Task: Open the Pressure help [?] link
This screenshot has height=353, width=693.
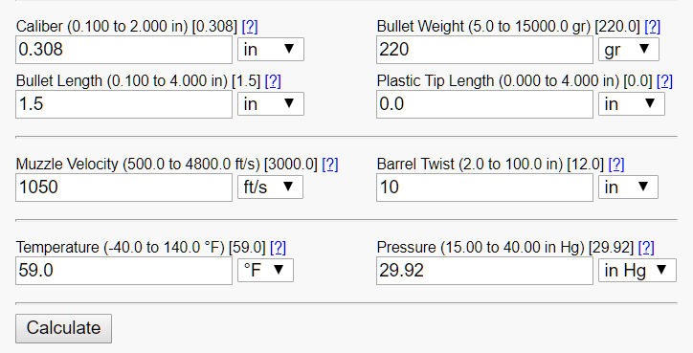Action: 646,248
